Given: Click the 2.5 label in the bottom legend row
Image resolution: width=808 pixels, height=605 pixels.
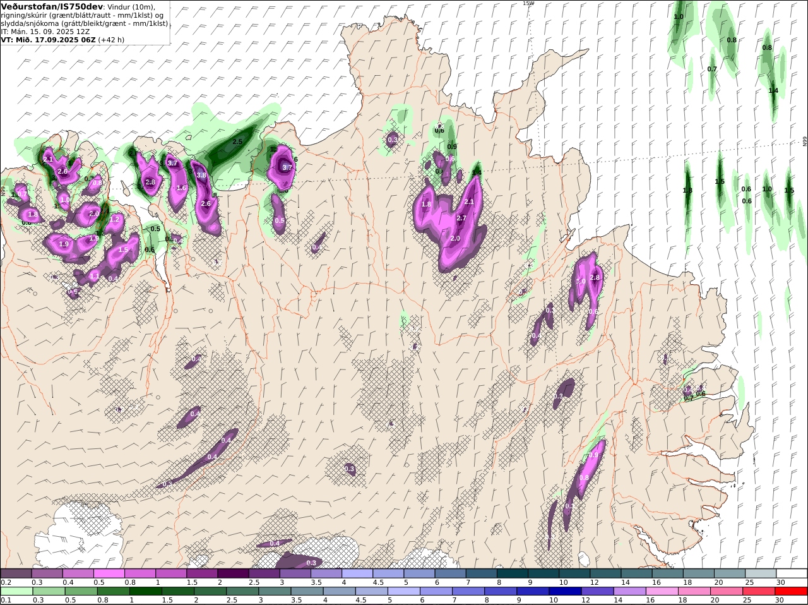Looking at the screenshot, I should (232, 600).
